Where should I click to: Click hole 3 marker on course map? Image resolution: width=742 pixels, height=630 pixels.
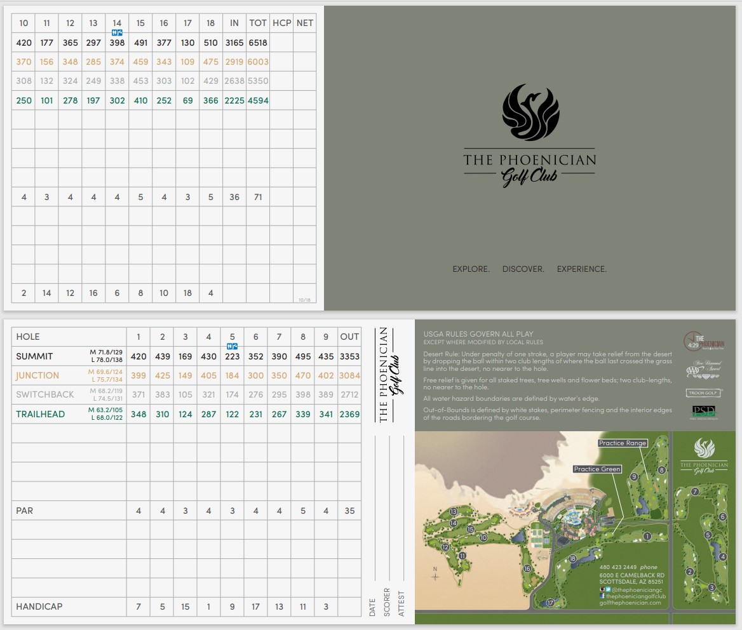712,587
